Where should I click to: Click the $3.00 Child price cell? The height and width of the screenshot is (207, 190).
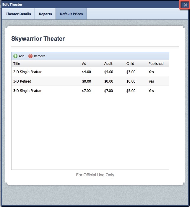point(131,72)
